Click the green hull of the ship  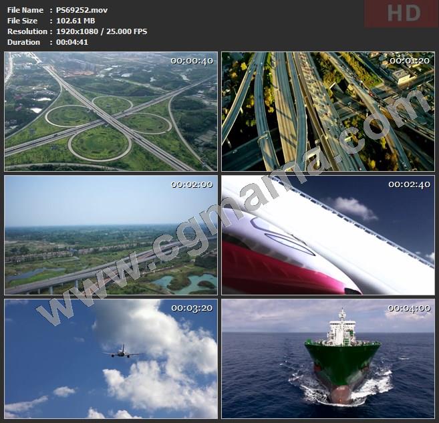click(341, 360)
